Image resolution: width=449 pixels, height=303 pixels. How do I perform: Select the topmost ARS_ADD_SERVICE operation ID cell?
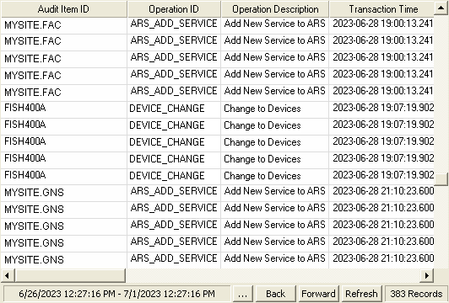[x=174, y=25]
